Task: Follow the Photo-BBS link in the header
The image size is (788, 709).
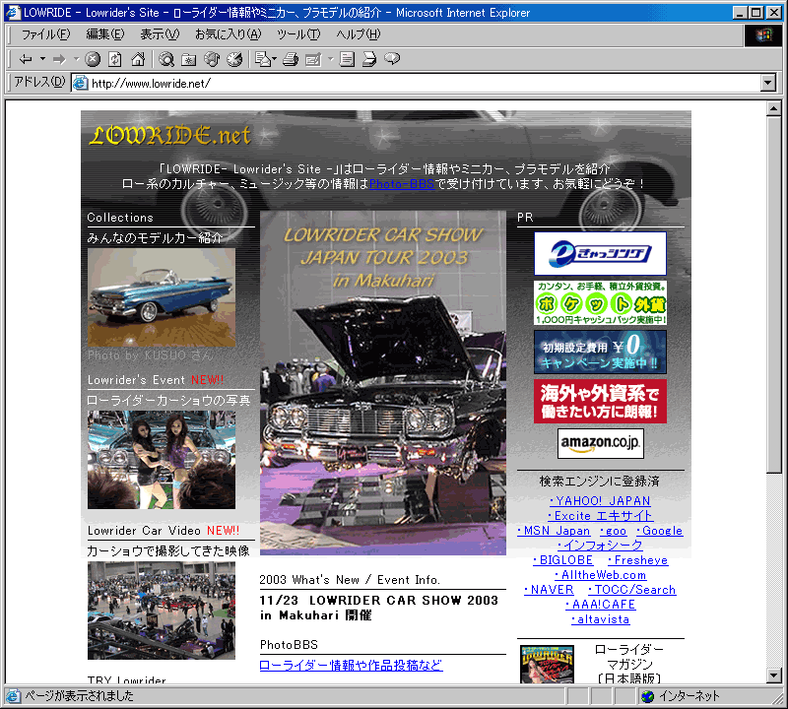Action: pos(402,184)
